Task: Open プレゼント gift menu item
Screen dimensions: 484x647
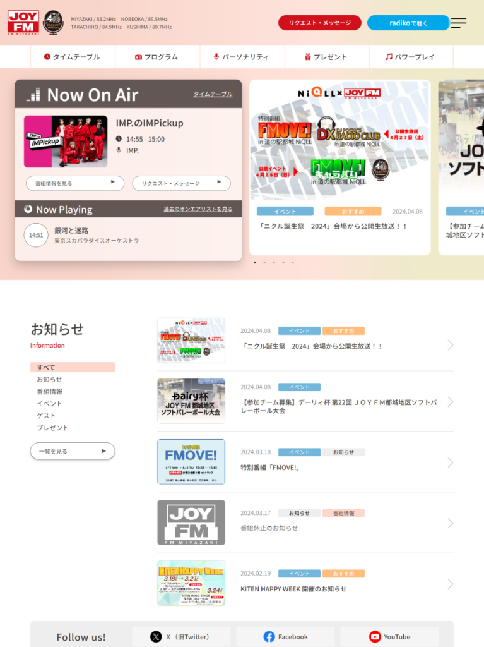Action: (326, 57)
